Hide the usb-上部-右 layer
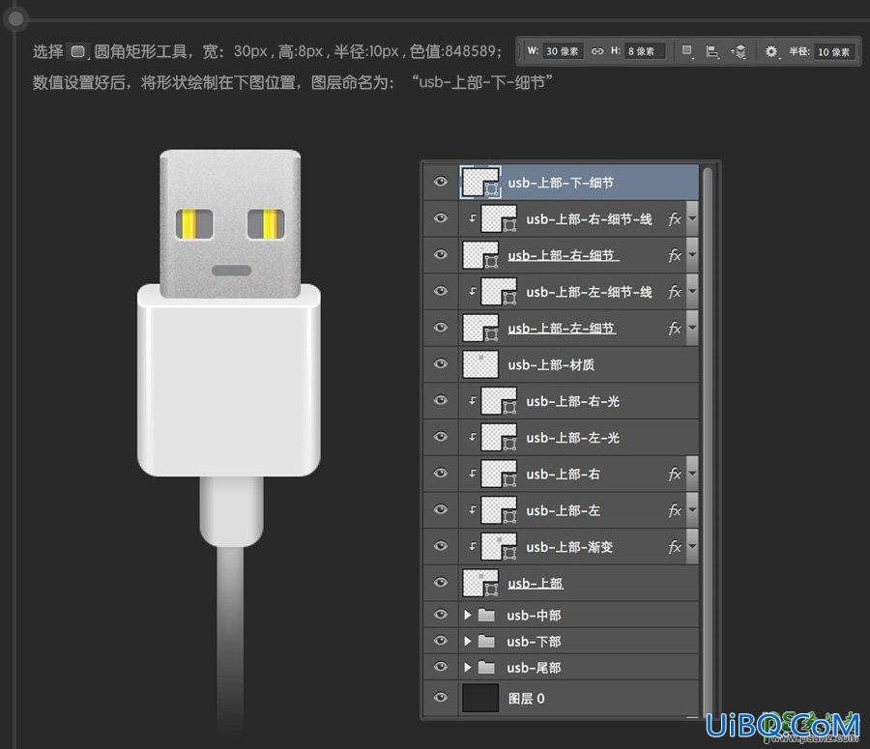The width and height of the screenshot is (870, 749). click(441, 474)
